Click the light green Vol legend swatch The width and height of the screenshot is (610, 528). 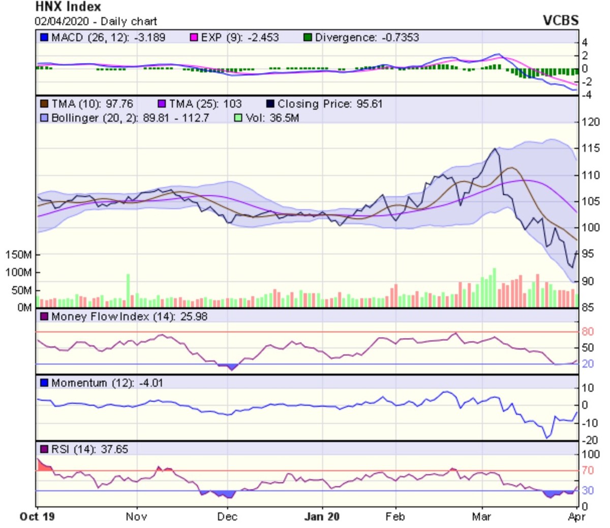point(238,118)
